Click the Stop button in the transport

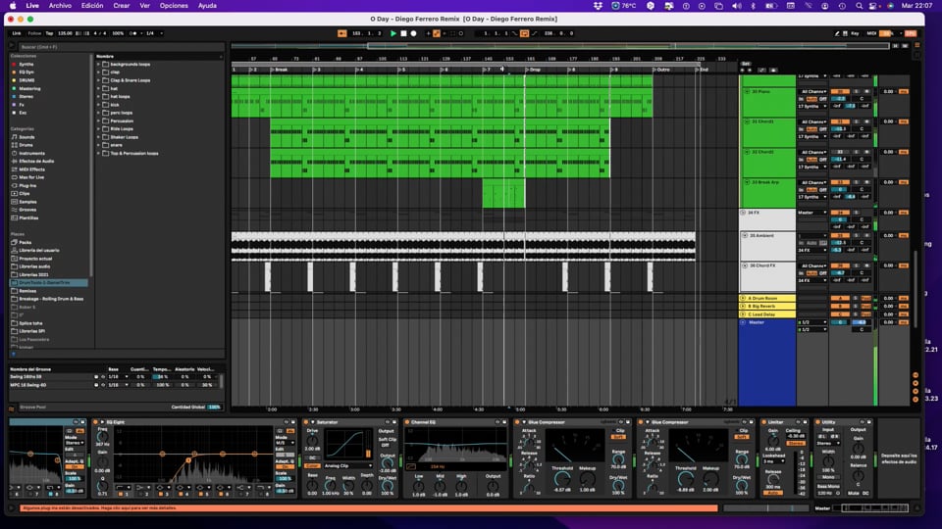[x=403, y=33]
